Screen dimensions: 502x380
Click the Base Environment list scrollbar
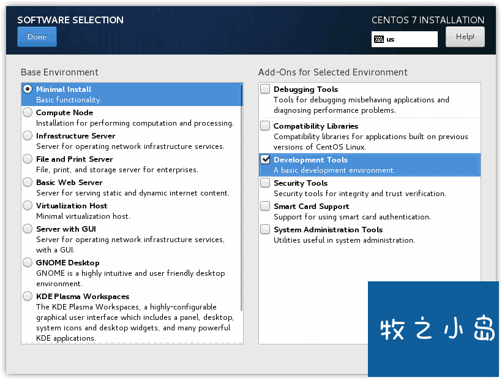click(x=241, y=197)
